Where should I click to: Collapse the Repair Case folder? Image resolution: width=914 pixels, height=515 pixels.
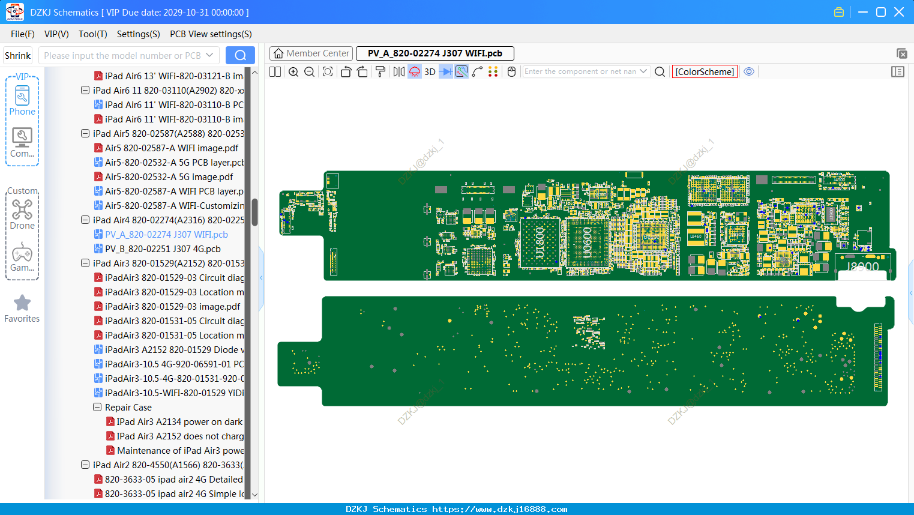tap(97, 407)
